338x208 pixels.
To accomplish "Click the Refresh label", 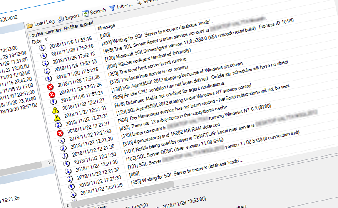I will (98, 11).
